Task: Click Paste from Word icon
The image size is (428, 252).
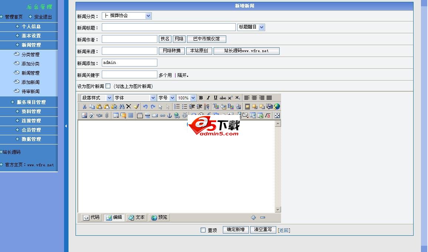Action: [114, 106]
